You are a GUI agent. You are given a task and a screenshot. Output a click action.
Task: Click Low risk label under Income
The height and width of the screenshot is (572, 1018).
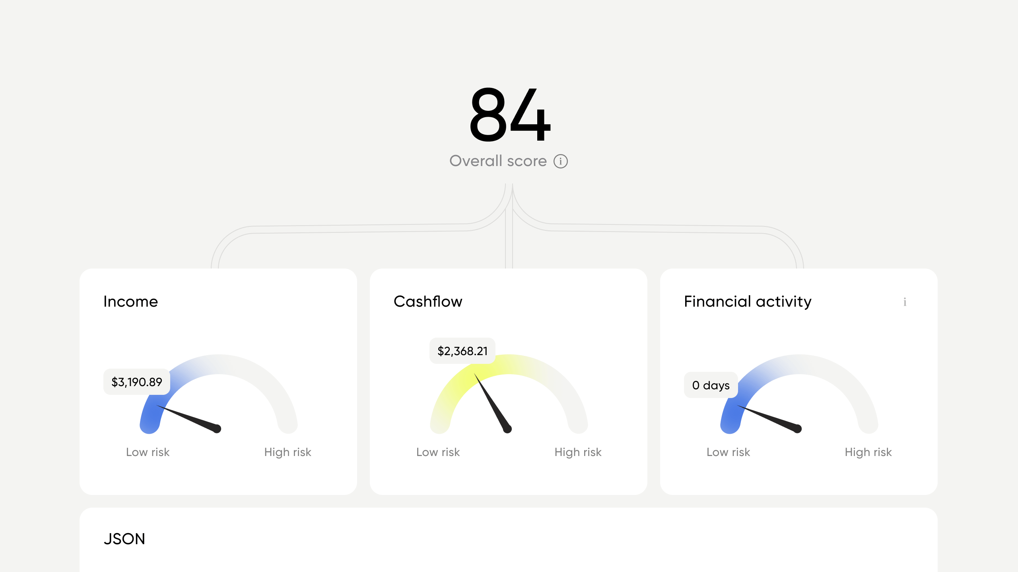pyautogui.click(x=148, y=452)
